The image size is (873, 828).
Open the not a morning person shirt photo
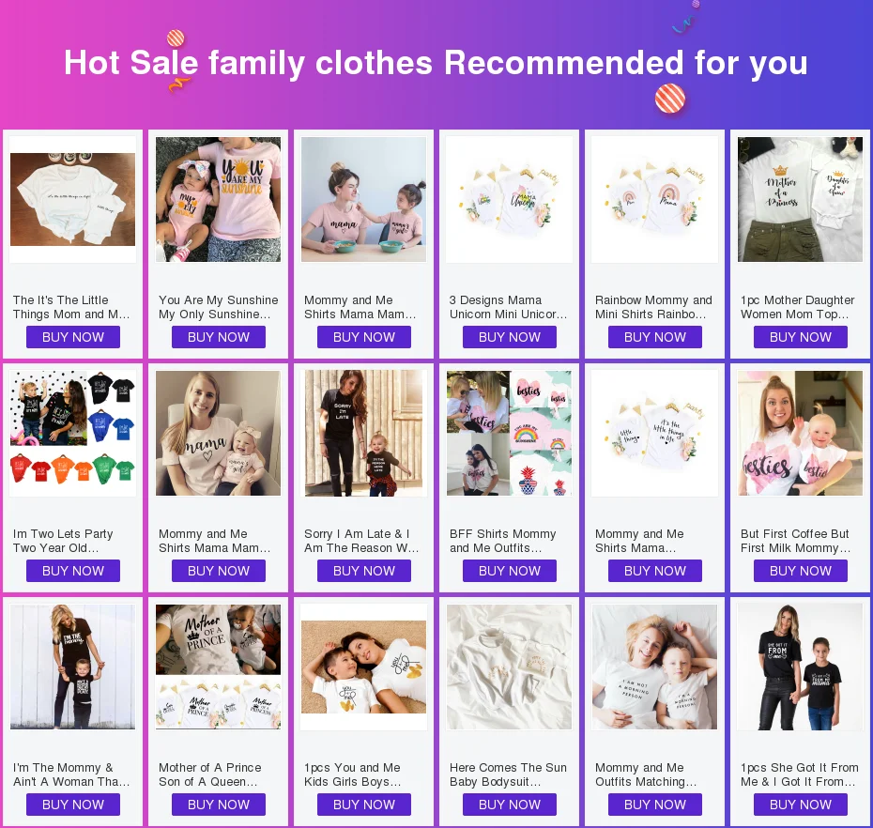(655, 667)
